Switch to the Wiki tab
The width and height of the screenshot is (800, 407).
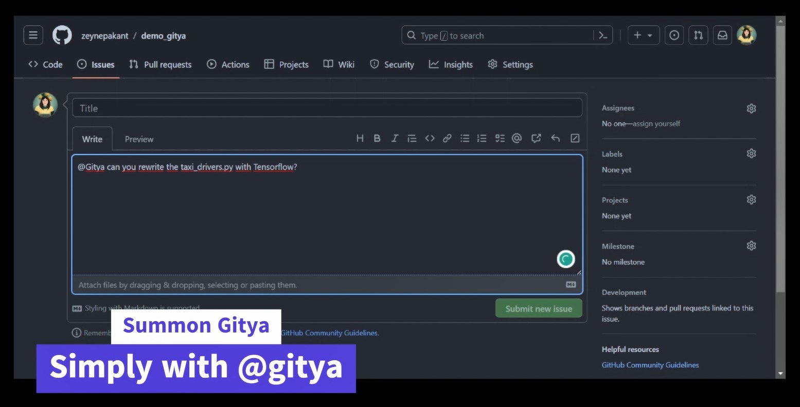click(339, 64)
